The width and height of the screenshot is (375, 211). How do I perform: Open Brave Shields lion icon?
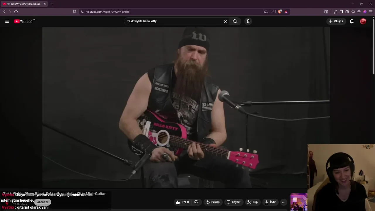click(x=280, y=12)
